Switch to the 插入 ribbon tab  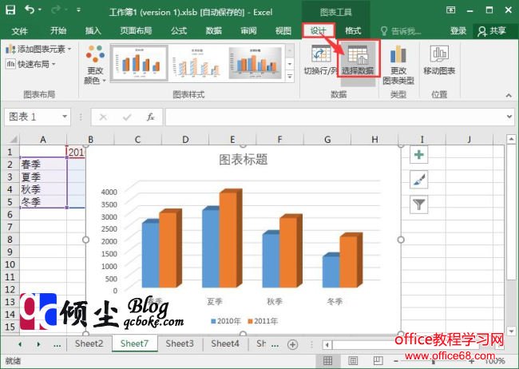coord(93,31)
